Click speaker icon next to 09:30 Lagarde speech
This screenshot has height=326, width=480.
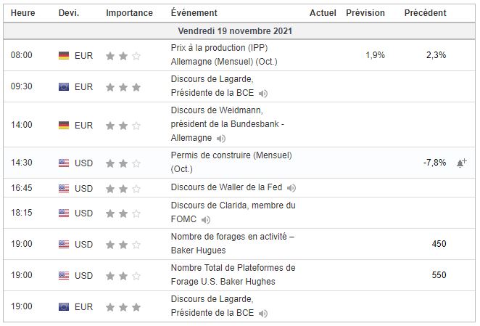coord(262,94)
